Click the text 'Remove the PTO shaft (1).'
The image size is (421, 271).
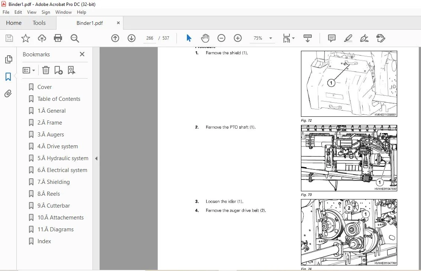(x=231, y=127)
